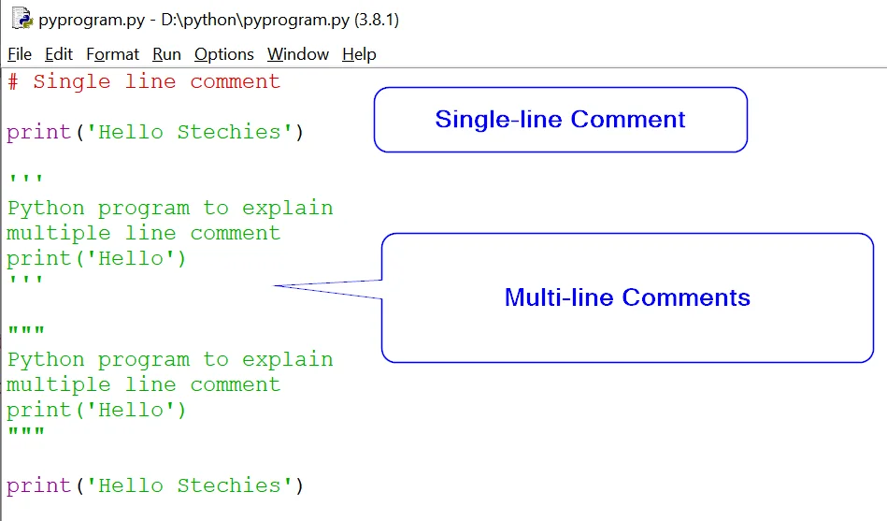
Task: Place cursor in '# Single line comment' line
Action: (x=143, y=82)
